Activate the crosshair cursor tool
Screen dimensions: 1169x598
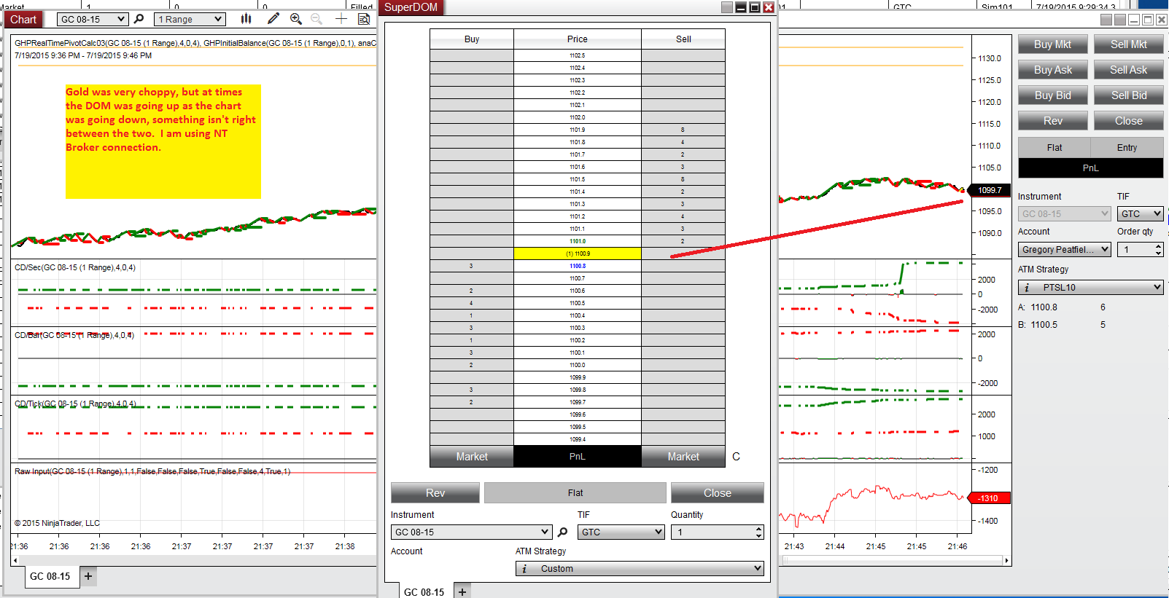(x=341, y=19)
